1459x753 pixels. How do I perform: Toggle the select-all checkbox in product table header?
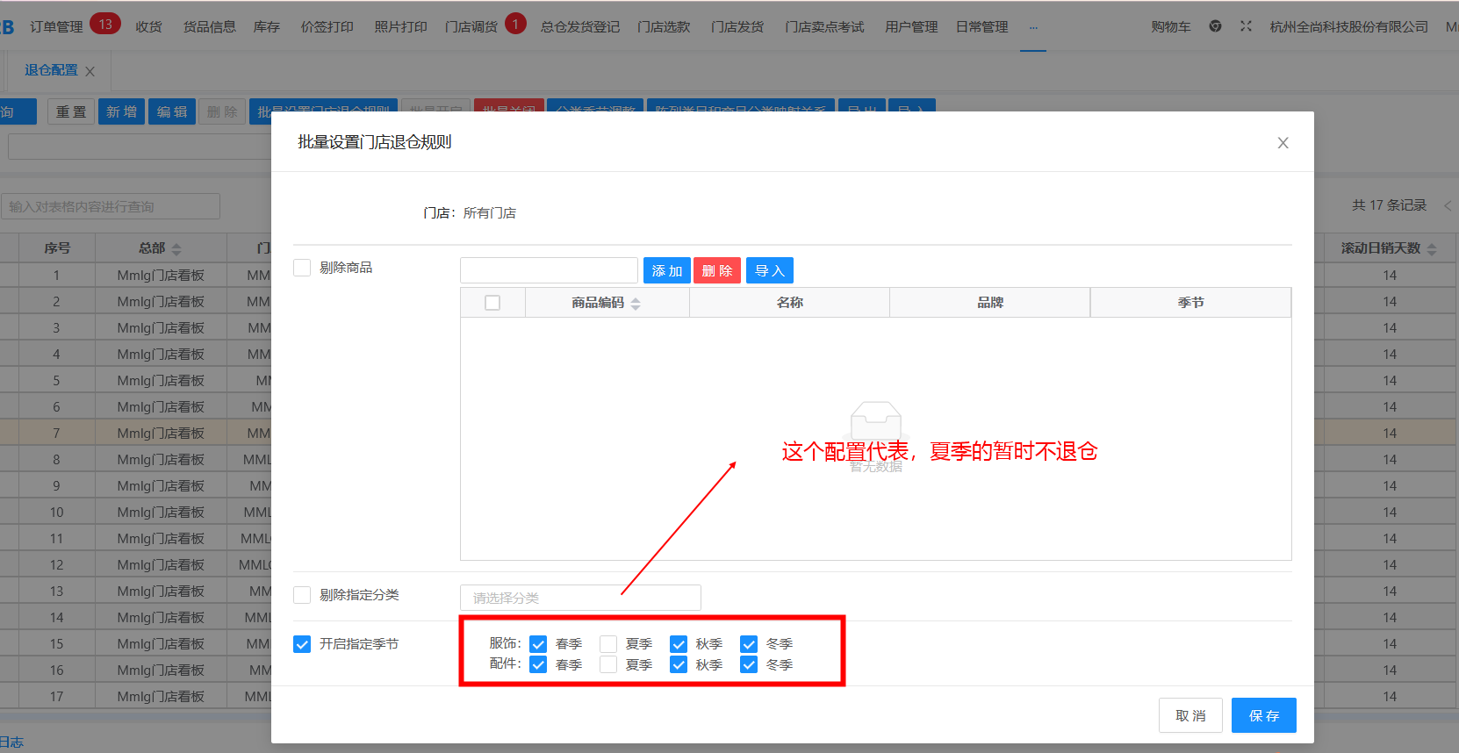492,303
